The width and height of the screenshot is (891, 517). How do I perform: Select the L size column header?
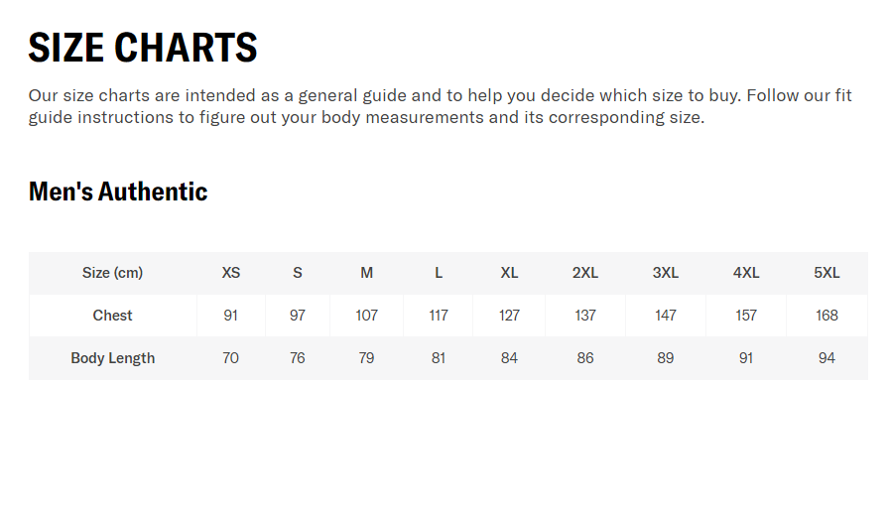[x=439, y=273]
